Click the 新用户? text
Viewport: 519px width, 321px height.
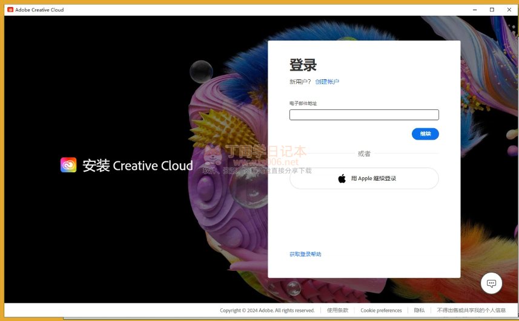[x=300, y=82]
